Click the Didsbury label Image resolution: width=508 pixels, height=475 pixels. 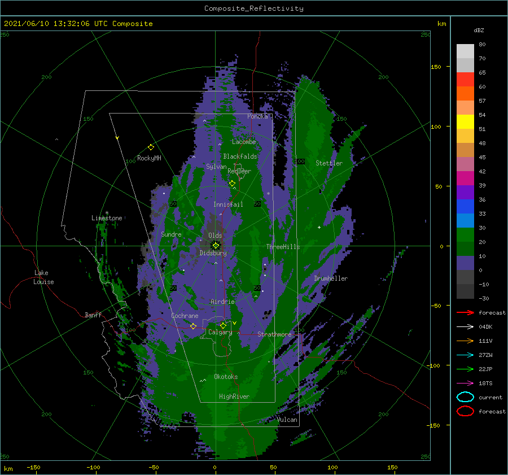[x=213, y=253]
